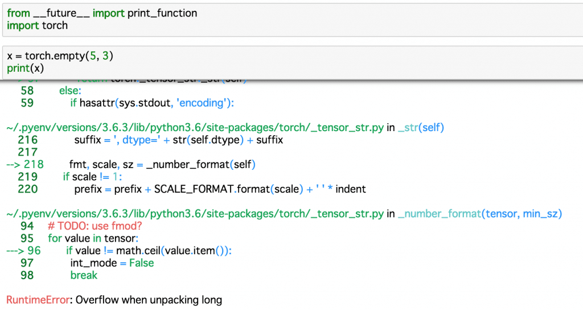Click 'for value in tensor:' on line 95
The width and height of the screenshot is (583, 310).
pyautogui.click(x=93, y=238)
